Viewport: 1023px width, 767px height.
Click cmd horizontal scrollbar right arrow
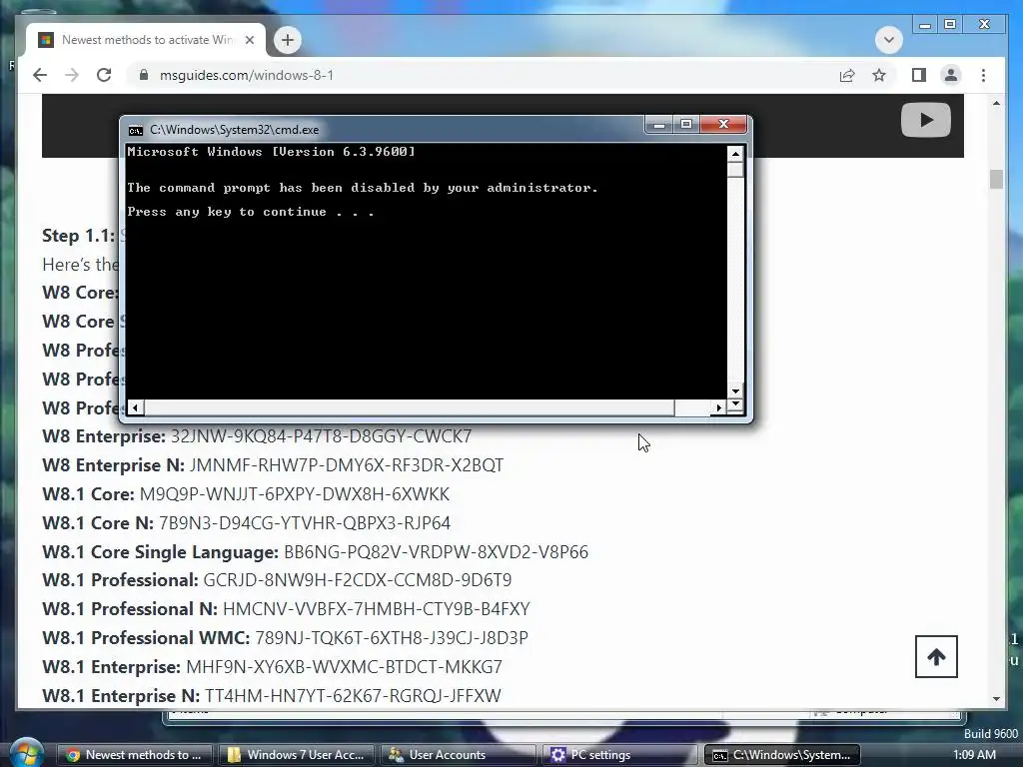[x=718, y=407]
